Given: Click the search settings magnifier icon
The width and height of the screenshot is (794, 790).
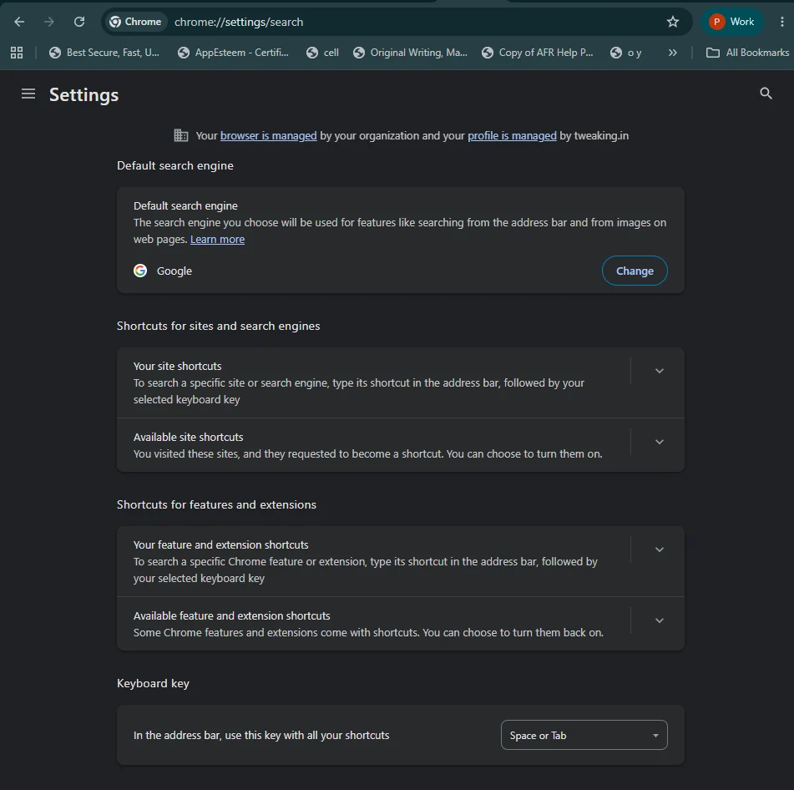Looking at the screenshot, I should [x=766, y=94].
